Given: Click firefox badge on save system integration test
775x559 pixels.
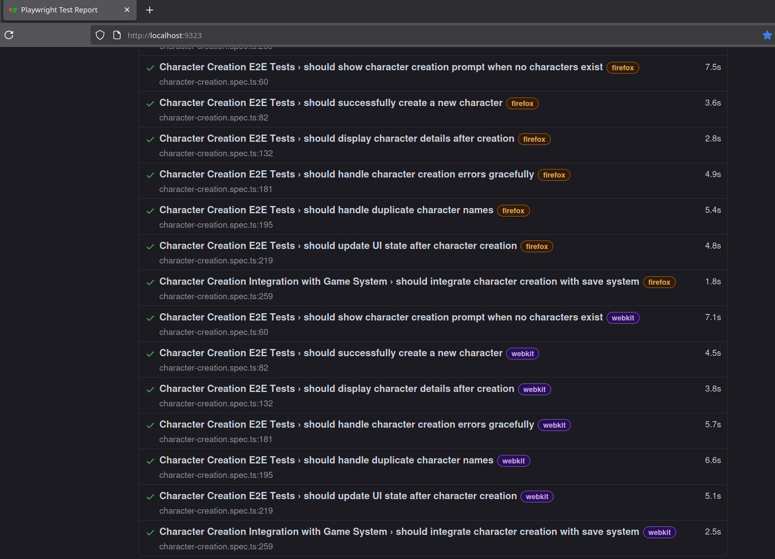Looking at the screenshot, I should tap(659, 282).
